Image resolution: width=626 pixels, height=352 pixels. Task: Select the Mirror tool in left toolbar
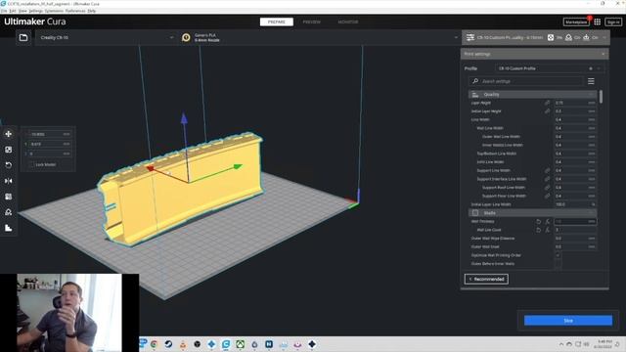tap(9, 181)
